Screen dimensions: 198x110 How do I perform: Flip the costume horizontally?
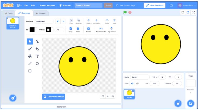coord(101,30)
